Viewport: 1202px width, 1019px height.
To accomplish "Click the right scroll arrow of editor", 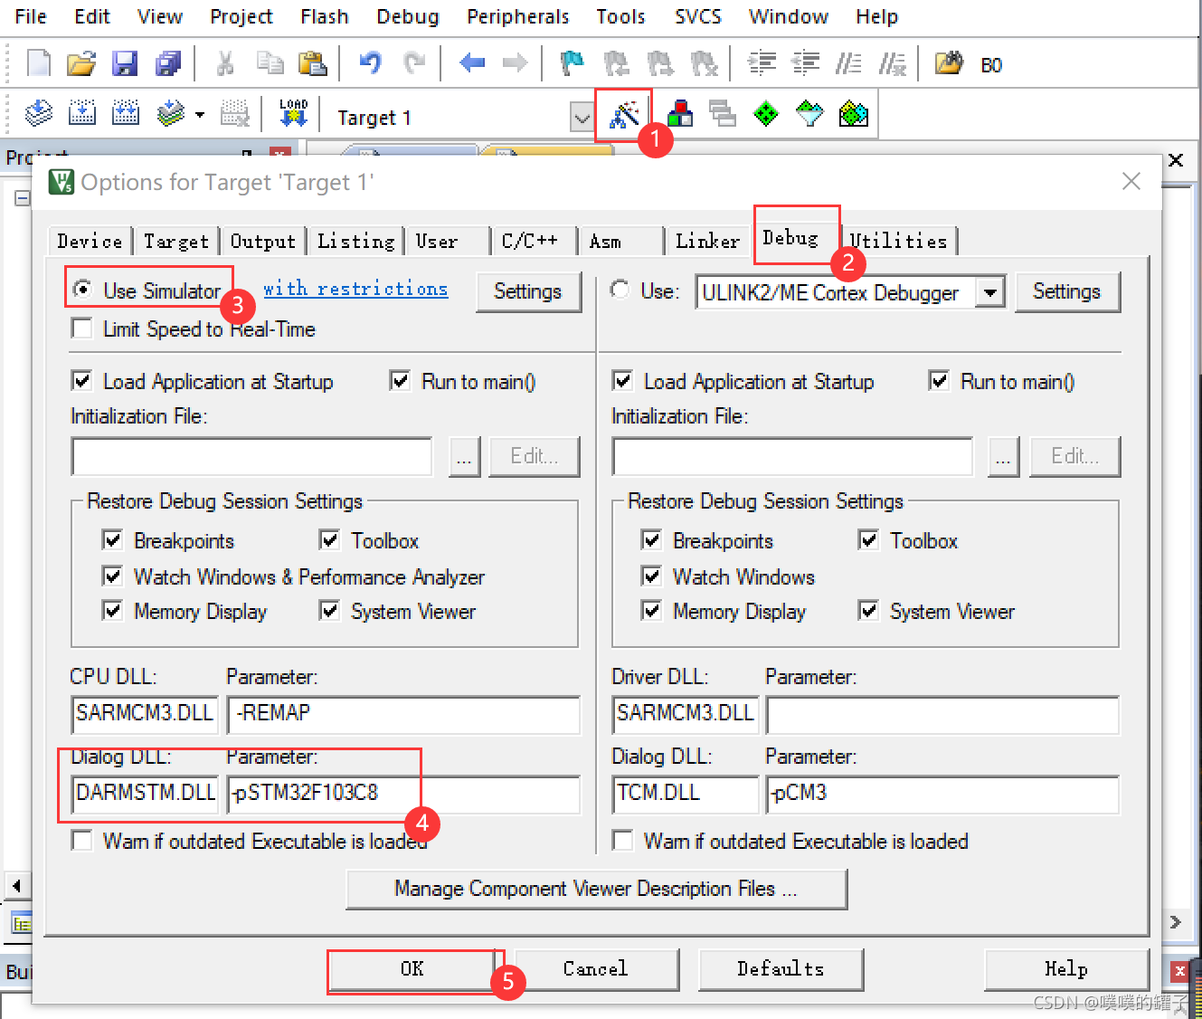I will (x=1176, y=922).
